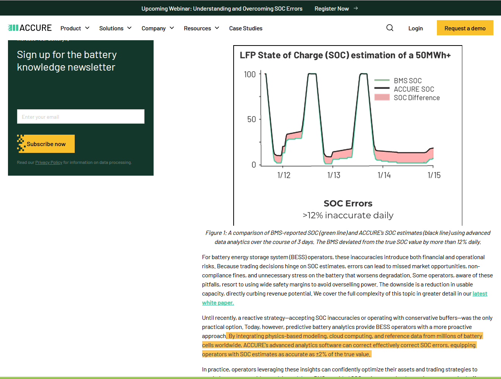Viewport: 501px width, 379px height.
Task: Click the >12% inaccurate daily text
Action: click(348, 215)
